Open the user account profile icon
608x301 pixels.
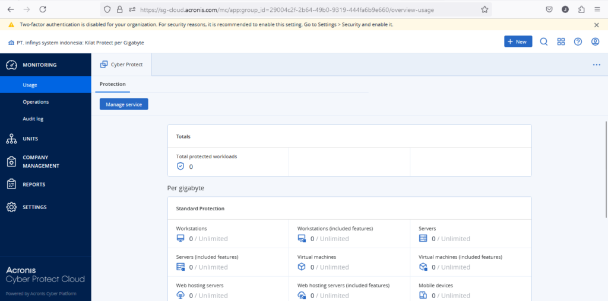pos(595,41)
